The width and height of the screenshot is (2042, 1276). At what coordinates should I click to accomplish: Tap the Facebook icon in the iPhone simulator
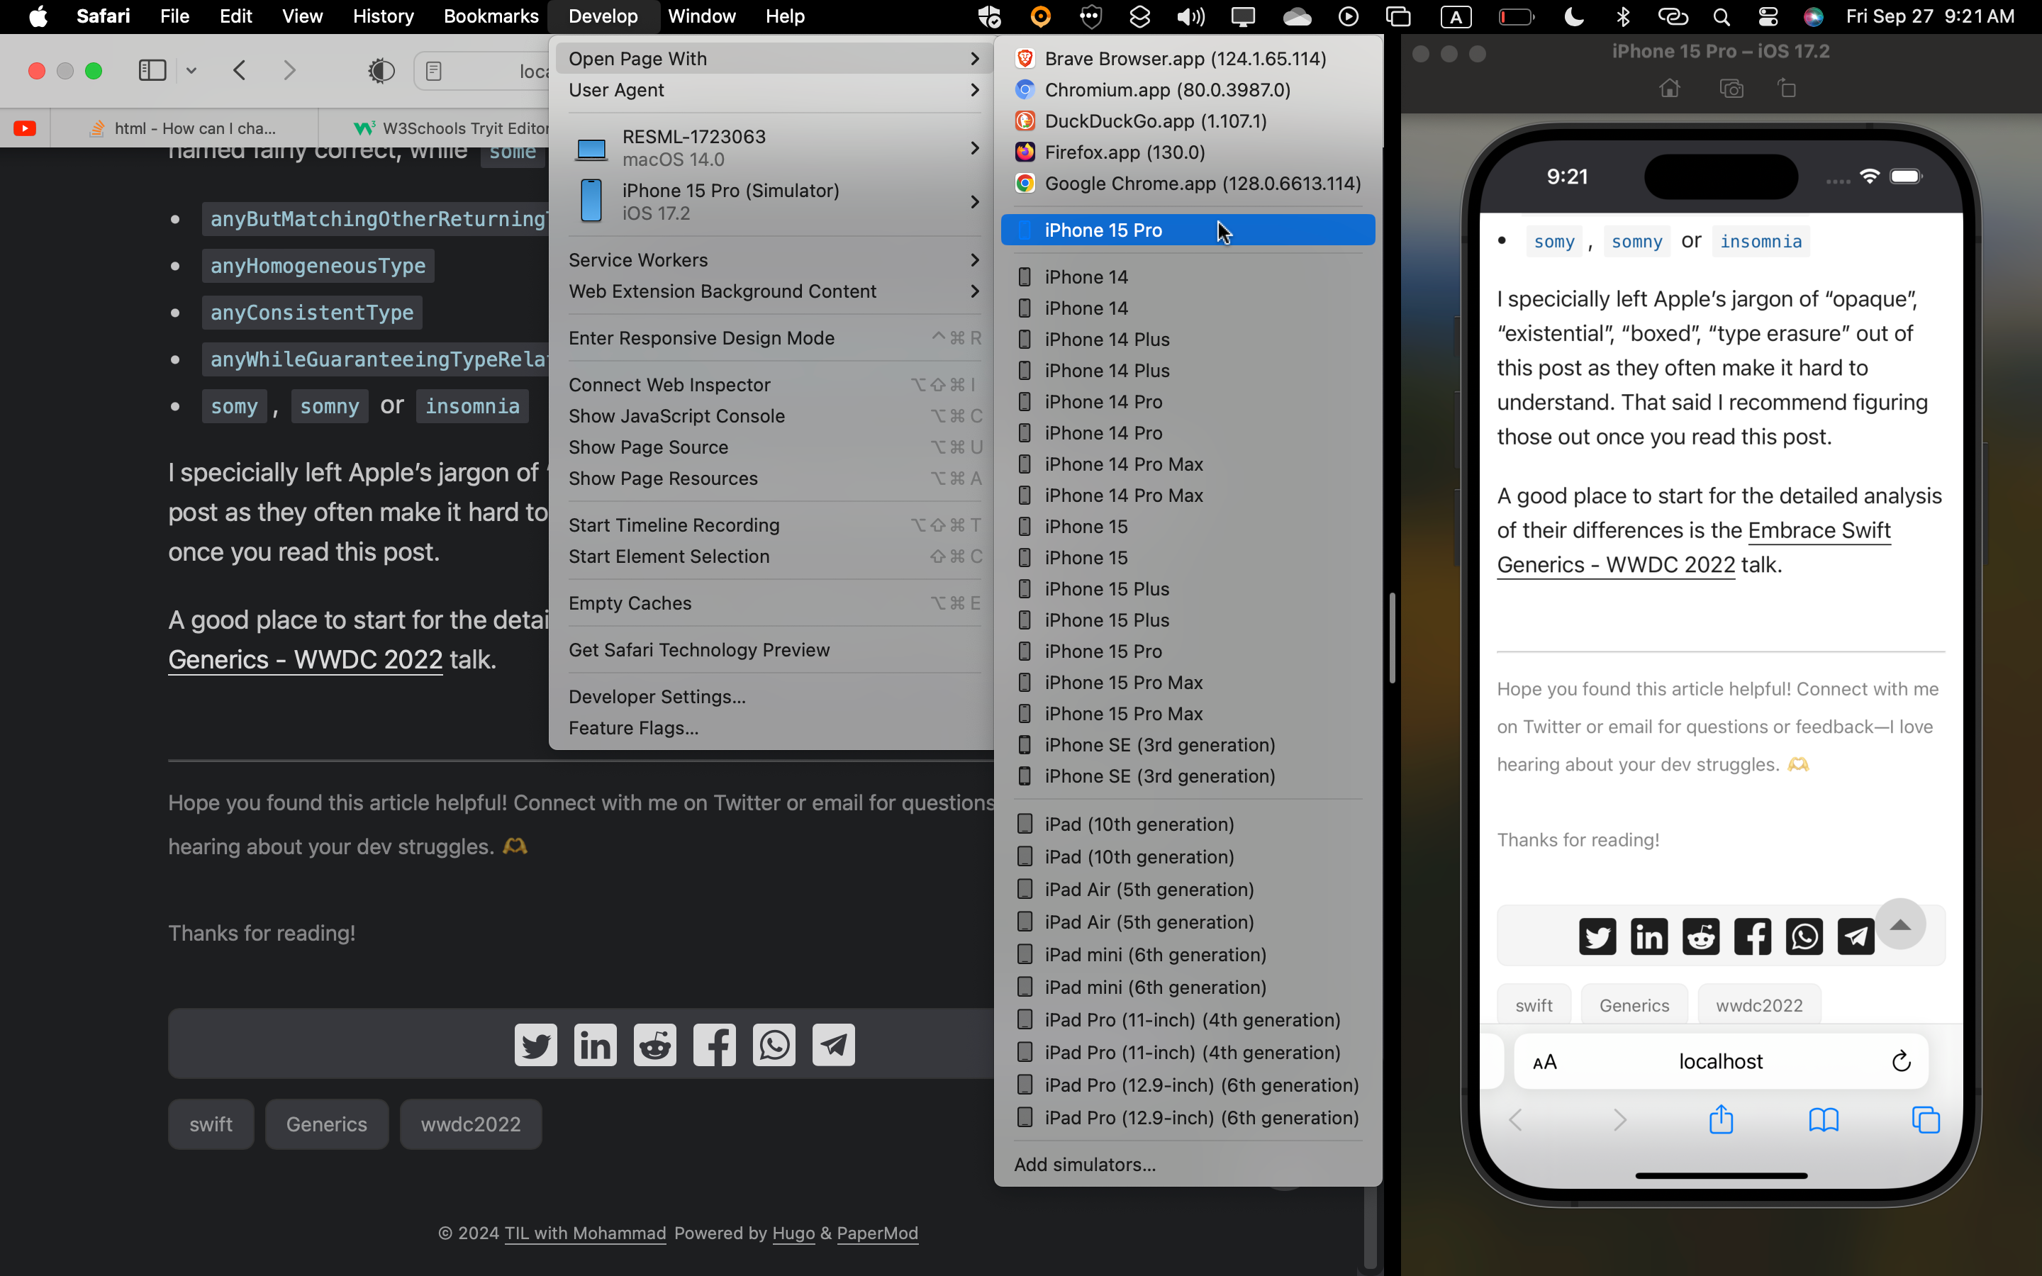pos(1753,936)
